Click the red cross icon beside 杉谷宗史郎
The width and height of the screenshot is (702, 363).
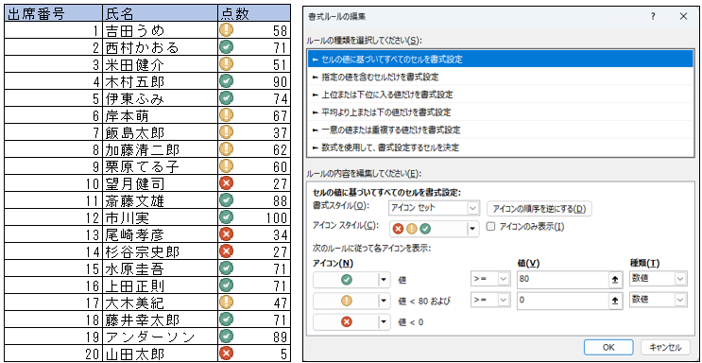pyautogui.click(x=227, y=251)
